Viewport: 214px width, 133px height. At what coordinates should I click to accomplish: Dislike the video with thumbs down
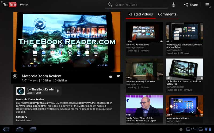click(119, 76)
